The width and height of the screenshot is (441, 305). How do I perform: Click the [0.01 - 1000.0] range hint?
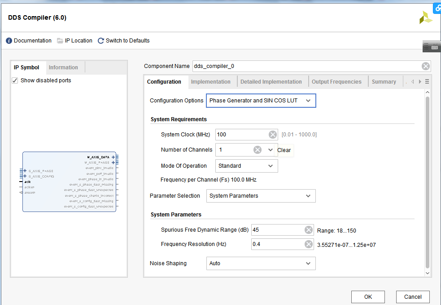point(299,135)
